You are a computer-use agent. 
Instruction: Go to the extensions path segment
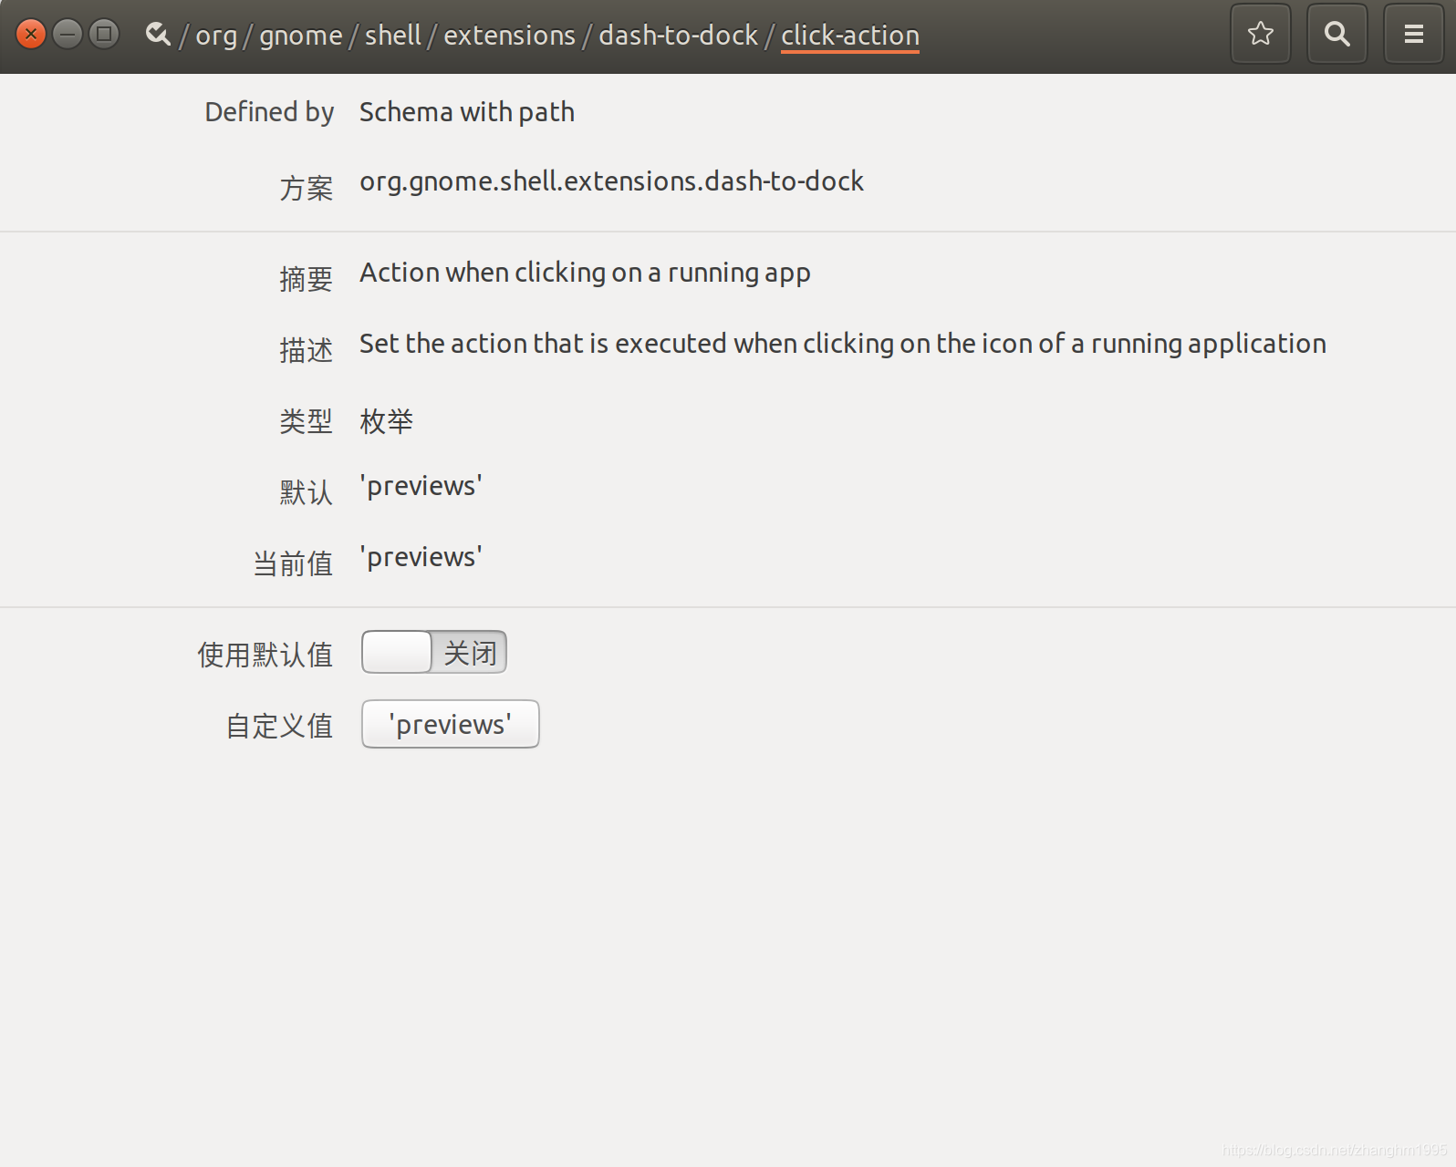pyautogui.click(x=509, y=35)
